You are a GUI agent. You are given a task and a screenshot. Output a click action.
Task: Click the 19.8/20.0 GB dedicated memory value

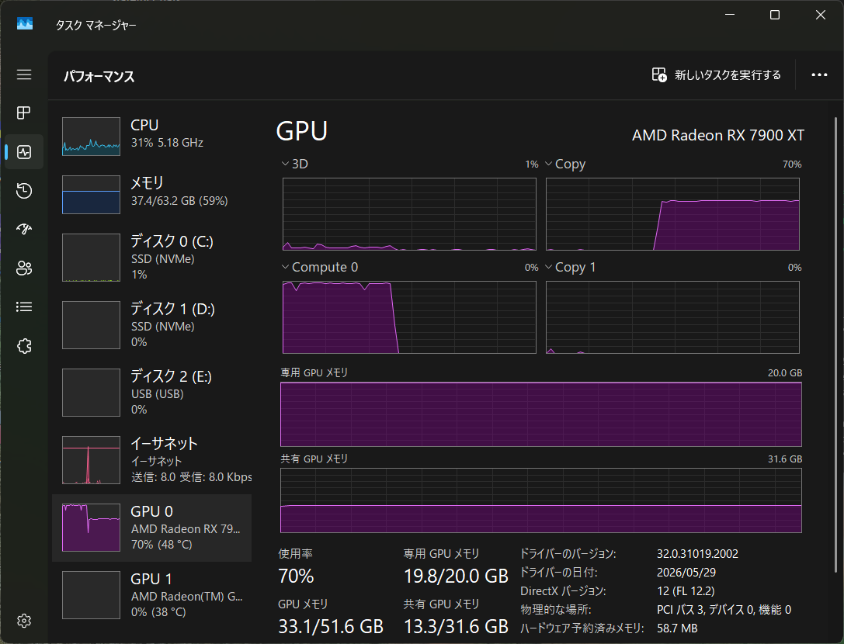[x=456, y=576]
